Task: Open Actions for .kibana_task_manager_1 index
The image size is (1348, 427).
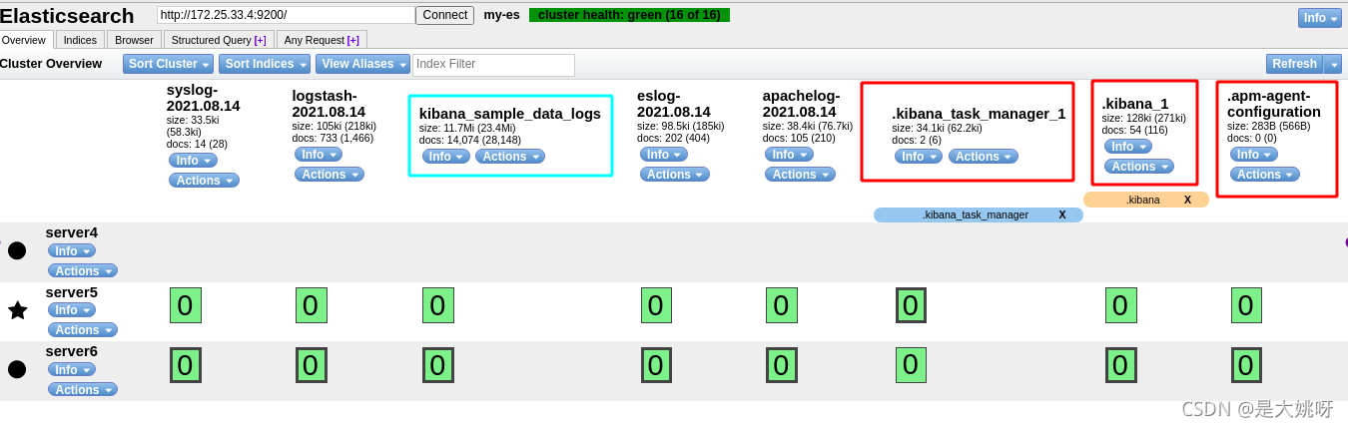Action: 984,157
